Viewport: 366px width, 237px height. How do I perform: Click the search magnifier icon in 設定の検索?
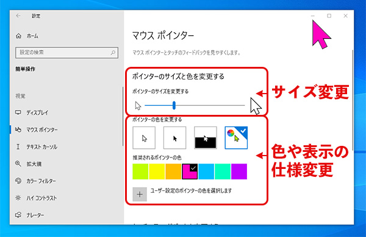[113, 52]
